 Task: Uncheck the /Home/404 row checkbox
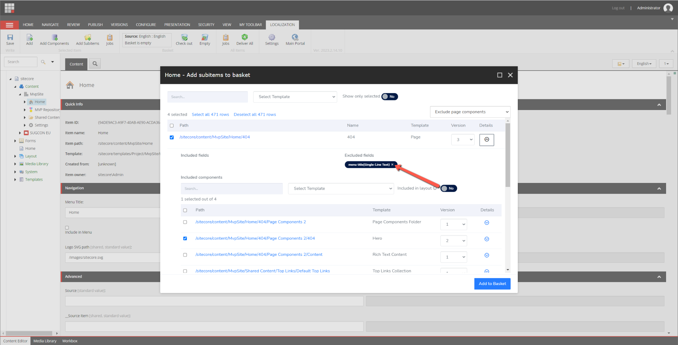(172, 137)
